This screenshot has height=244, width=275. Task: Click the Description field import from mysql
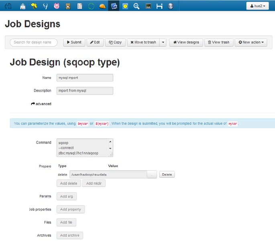coord(85,91)
